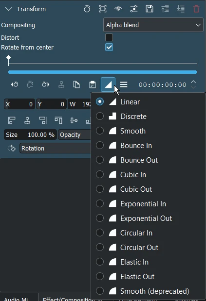Select Exponential In menu entry
Image resolution: width=206 pixels, height=301 pixels.
(148, 204)
